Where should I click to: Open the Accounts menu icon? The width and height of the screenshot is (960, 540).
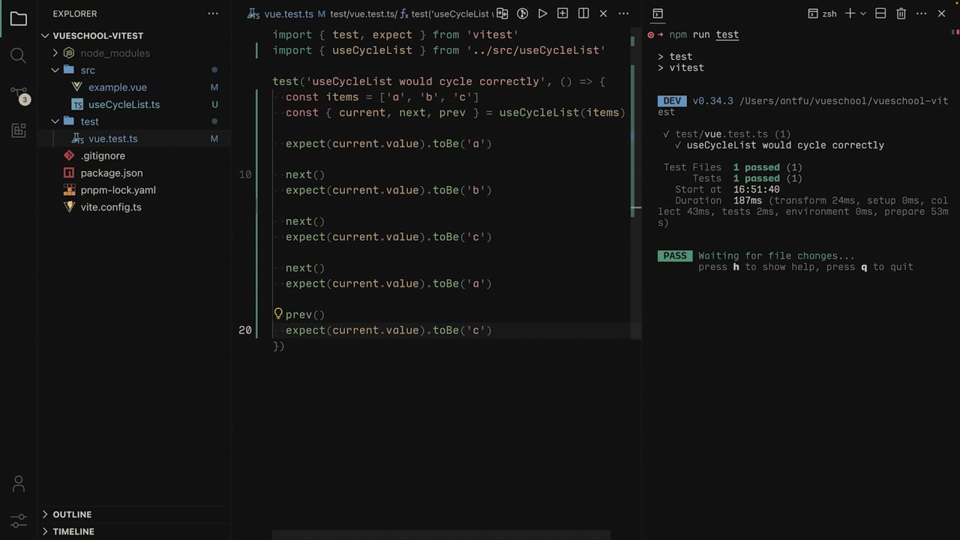(19, 484)
